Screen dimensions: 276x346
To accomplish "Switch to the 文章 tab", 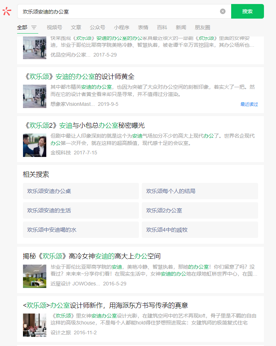I will coord(76,27).
